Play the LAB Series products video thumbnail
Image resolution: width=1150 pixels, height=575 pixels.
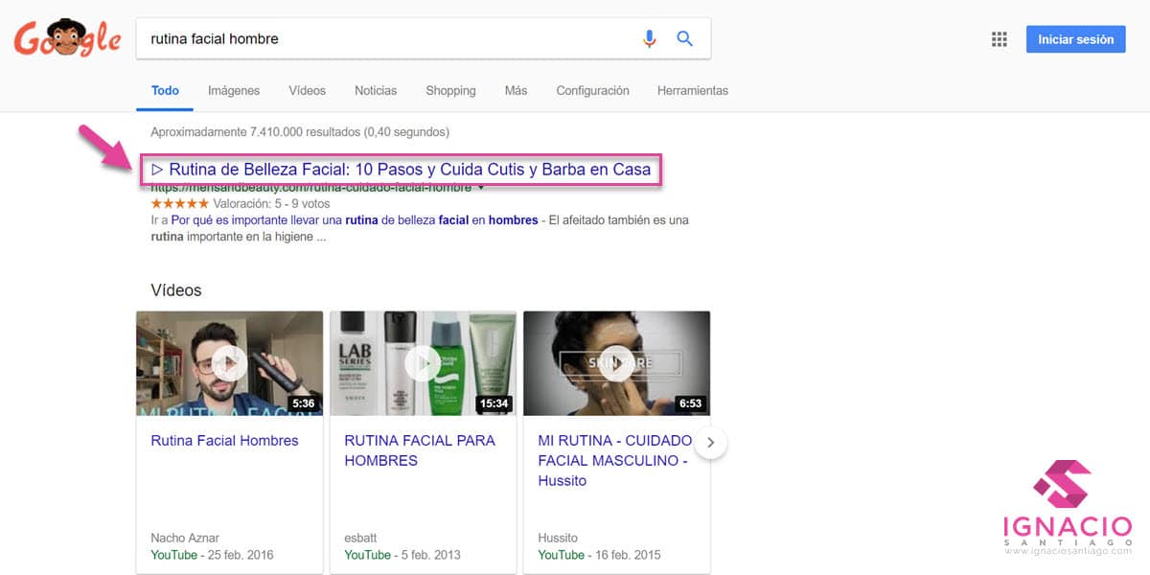423,363
